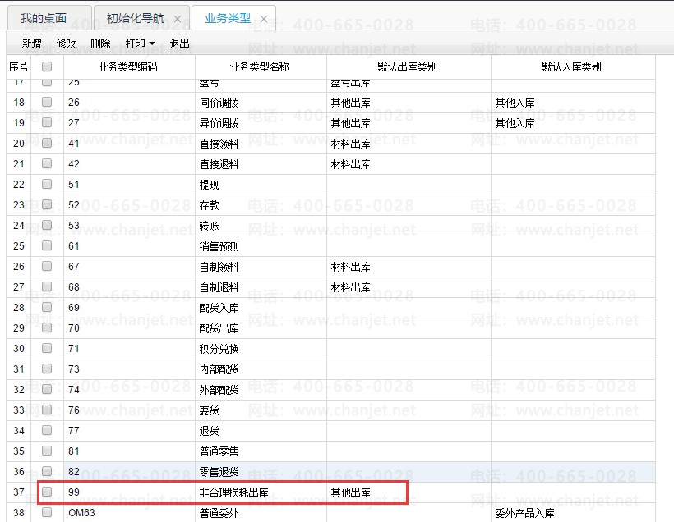
Task: Select the 业务类型 tab
Action: click(228, 18)
